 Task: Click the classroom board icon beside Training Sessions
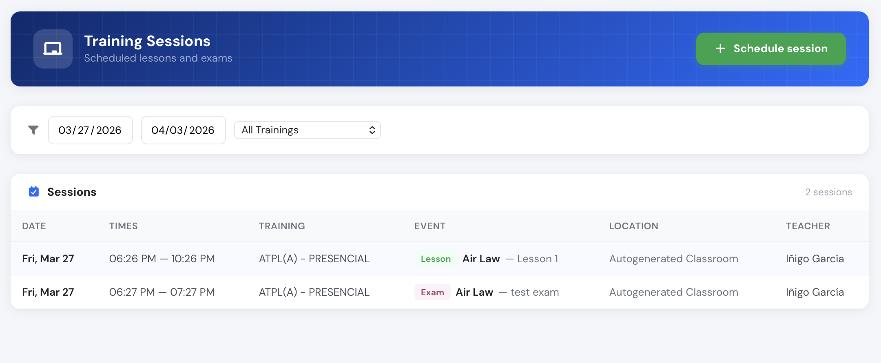click(x=53, y=49)
